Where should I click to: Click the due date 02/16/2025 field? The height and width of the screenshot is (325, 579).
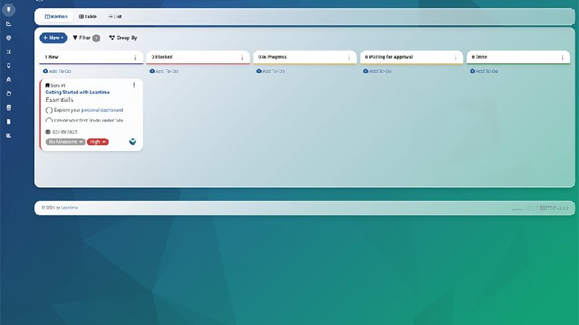pyautogui.click(x=65, y=131)
